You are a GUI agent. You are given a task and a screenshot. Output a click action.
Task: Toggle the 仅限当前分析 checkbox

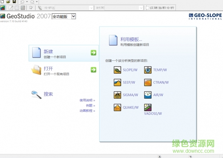click(148, 8)
